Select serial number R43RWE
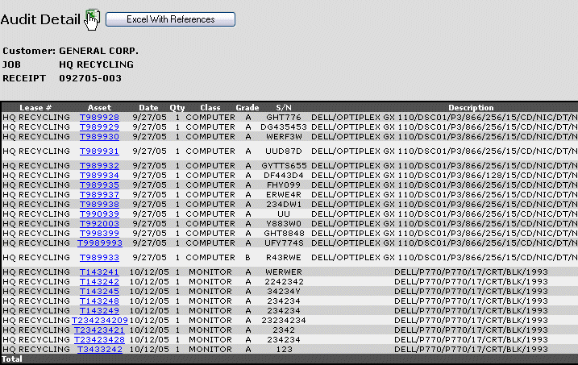The height and width of the screenshot is (365, 578). pyautogui.click(x=284, y=258)
